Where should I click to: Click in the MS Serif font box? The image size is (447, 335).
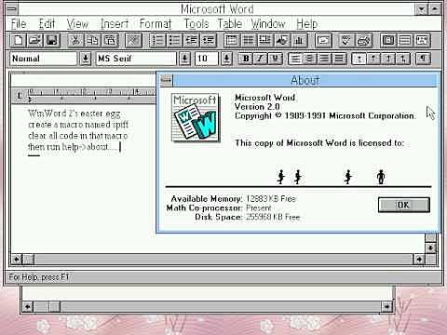point(136,59)
